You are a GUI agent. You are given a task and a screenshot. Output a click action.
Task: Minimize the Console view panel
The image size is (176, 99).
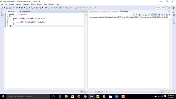[x=166, y=11]
